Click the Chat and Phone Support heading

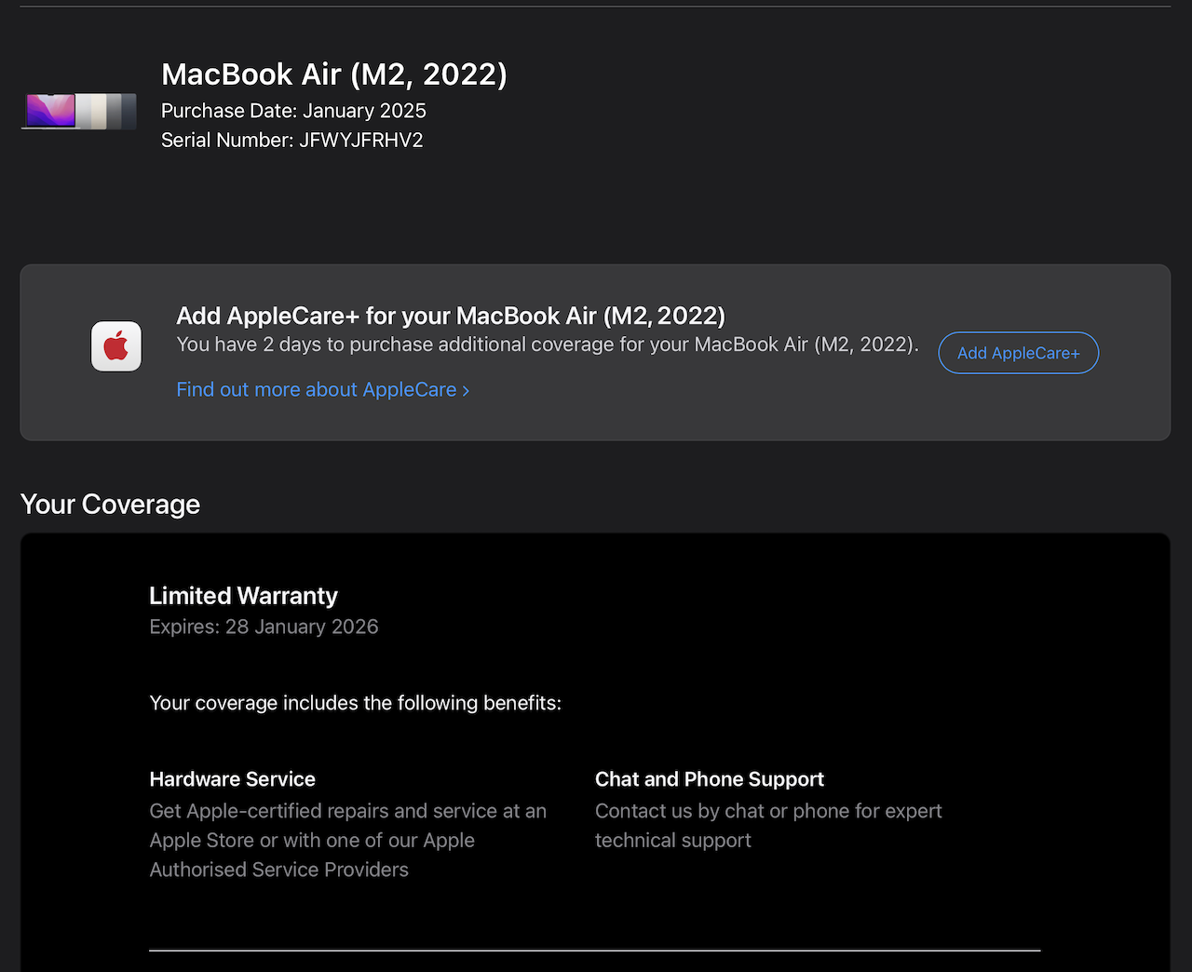[710, 779]
